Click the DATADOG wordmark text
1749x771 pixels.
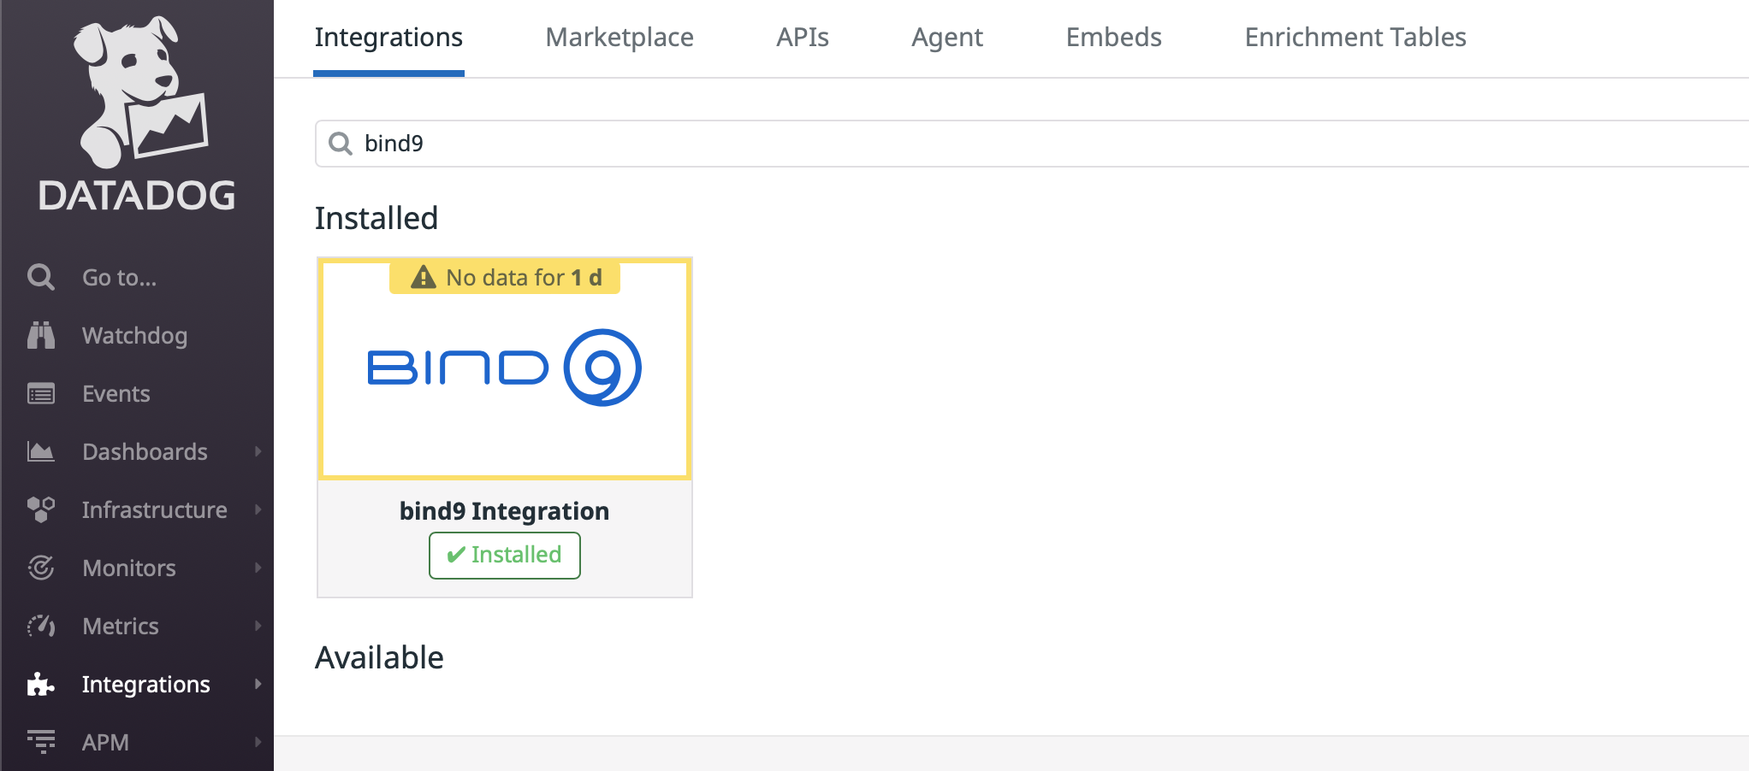coord(137,196)
